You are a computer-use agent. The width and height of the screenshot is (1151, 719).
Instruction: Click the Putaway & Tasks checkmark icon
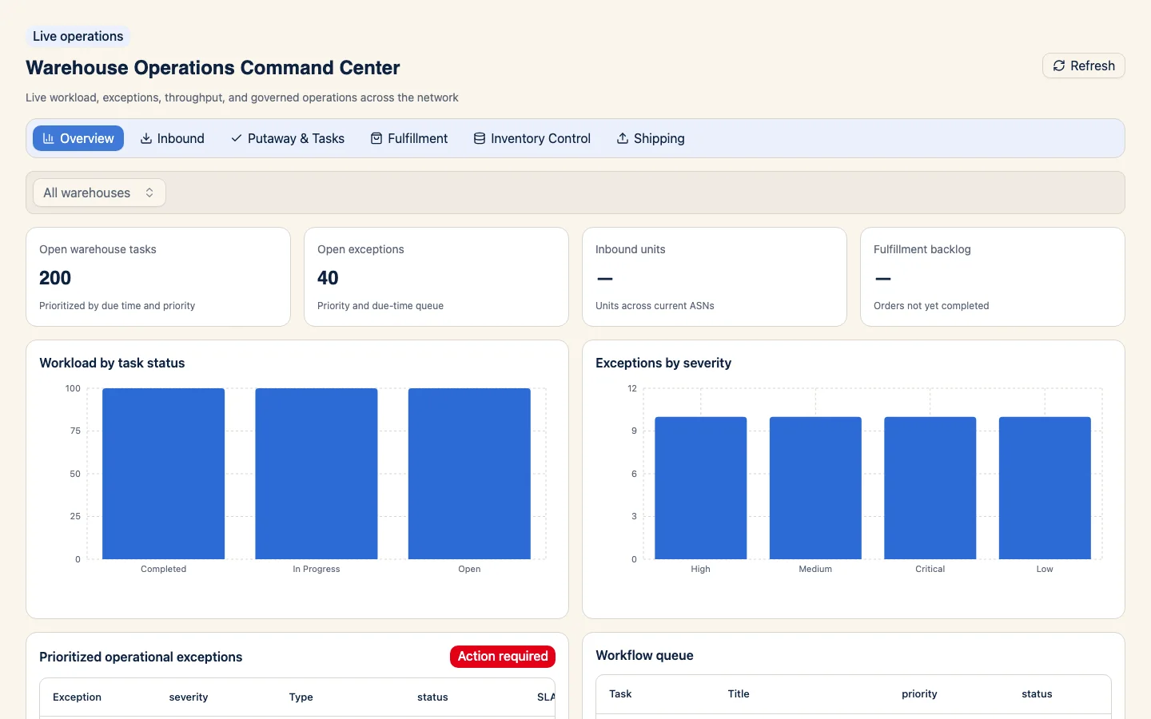(x=237, y=138)
